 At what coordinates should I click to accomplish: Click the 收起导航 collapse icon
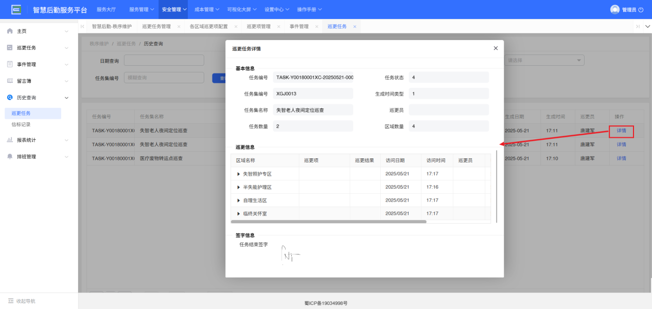(x=11, y=301)
